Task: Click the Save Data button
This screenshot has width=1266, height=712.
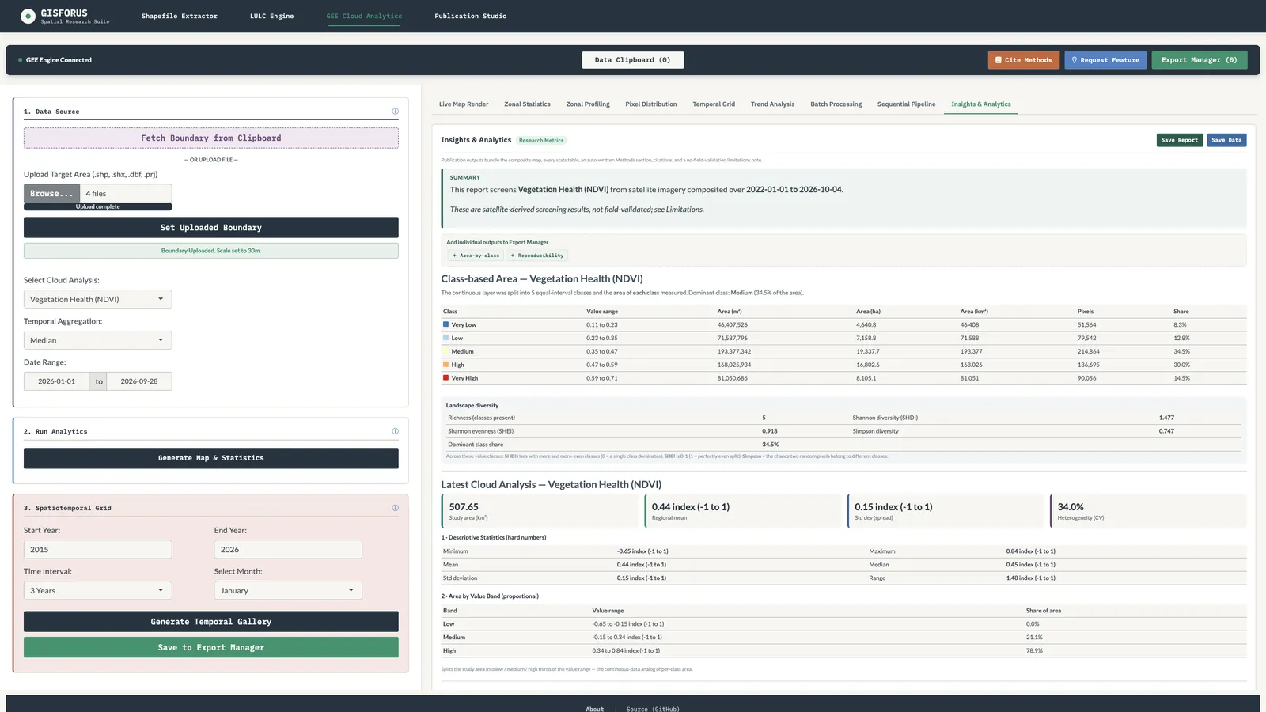Action: 1226,140
